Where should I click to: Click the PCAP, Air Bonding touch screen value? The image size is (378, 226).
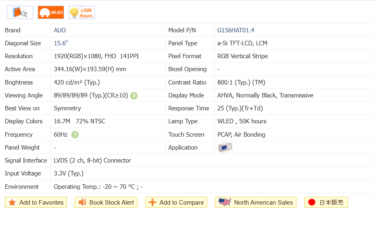pos(241,135)
